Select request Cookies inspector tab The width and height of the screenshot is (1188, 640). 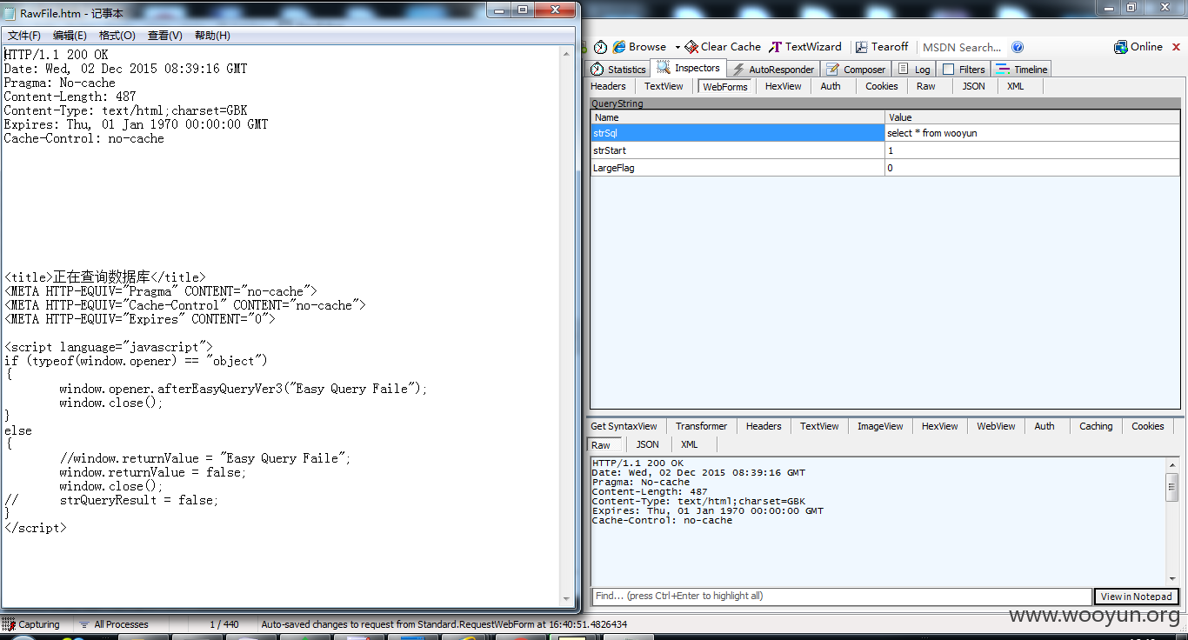pyautogui.click(x=881, y=86)
